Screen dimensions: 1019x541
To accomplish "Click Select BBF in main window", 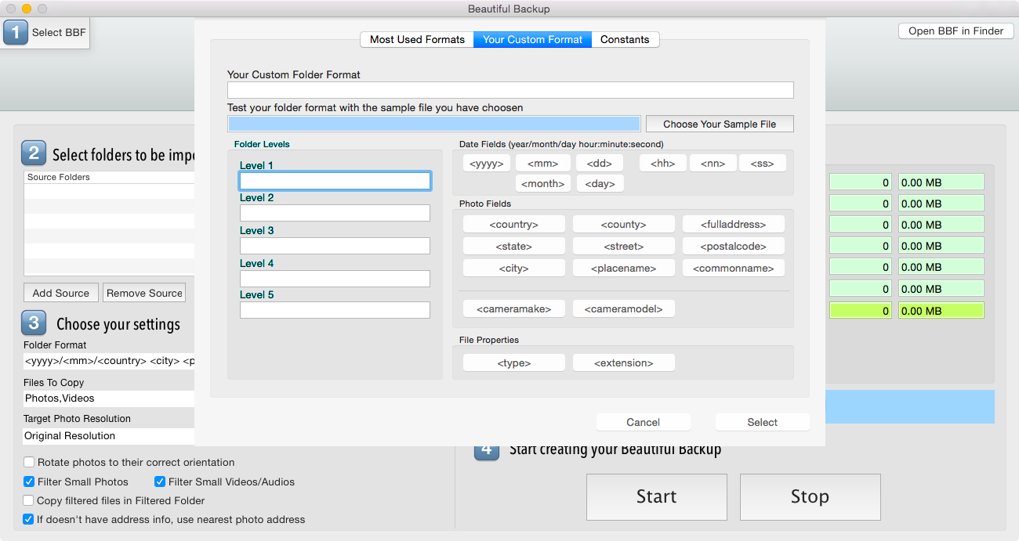I will (45, 32).
